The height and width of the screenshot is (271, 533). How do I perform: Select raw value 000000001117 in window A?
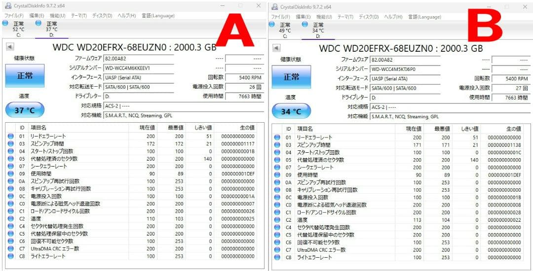[x=237, y=144]
